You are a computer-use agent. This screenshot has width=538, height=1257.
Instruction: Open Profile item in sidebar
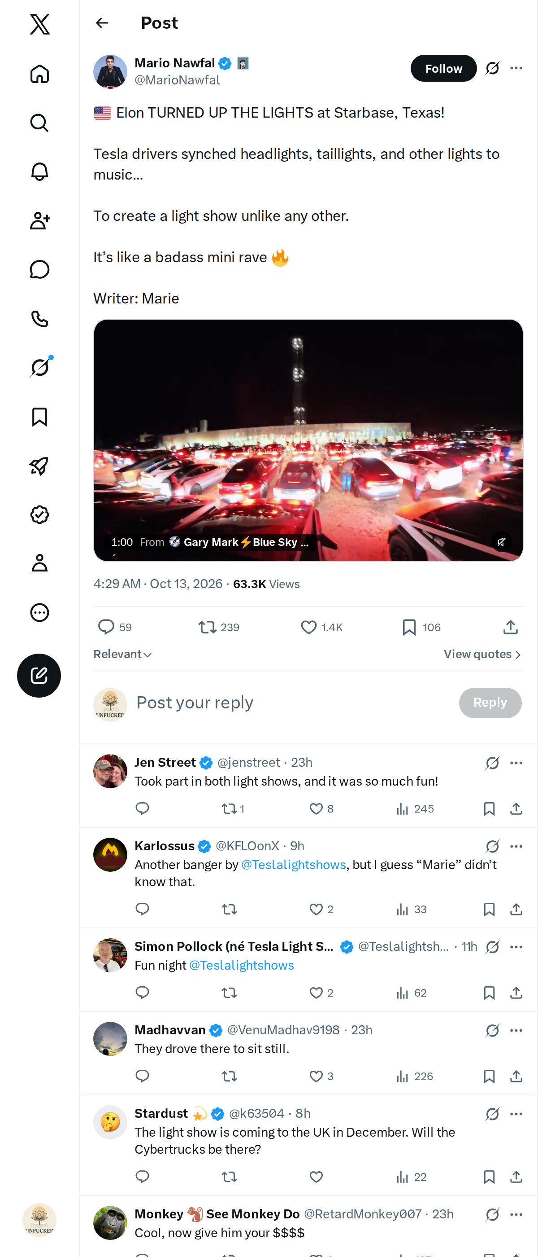pos(39,563)
